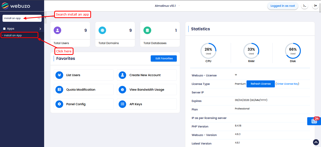Click the Logged in as root button
This screenshot has width=321, height=147.
pos(283,6)
